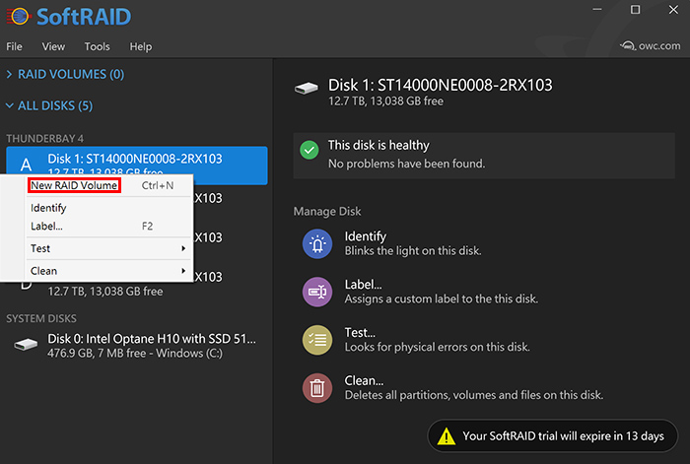Click the yellow Test checklist icon

(x=316, y=340)
